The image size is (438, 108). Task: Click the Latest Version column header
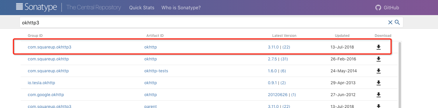284,36
